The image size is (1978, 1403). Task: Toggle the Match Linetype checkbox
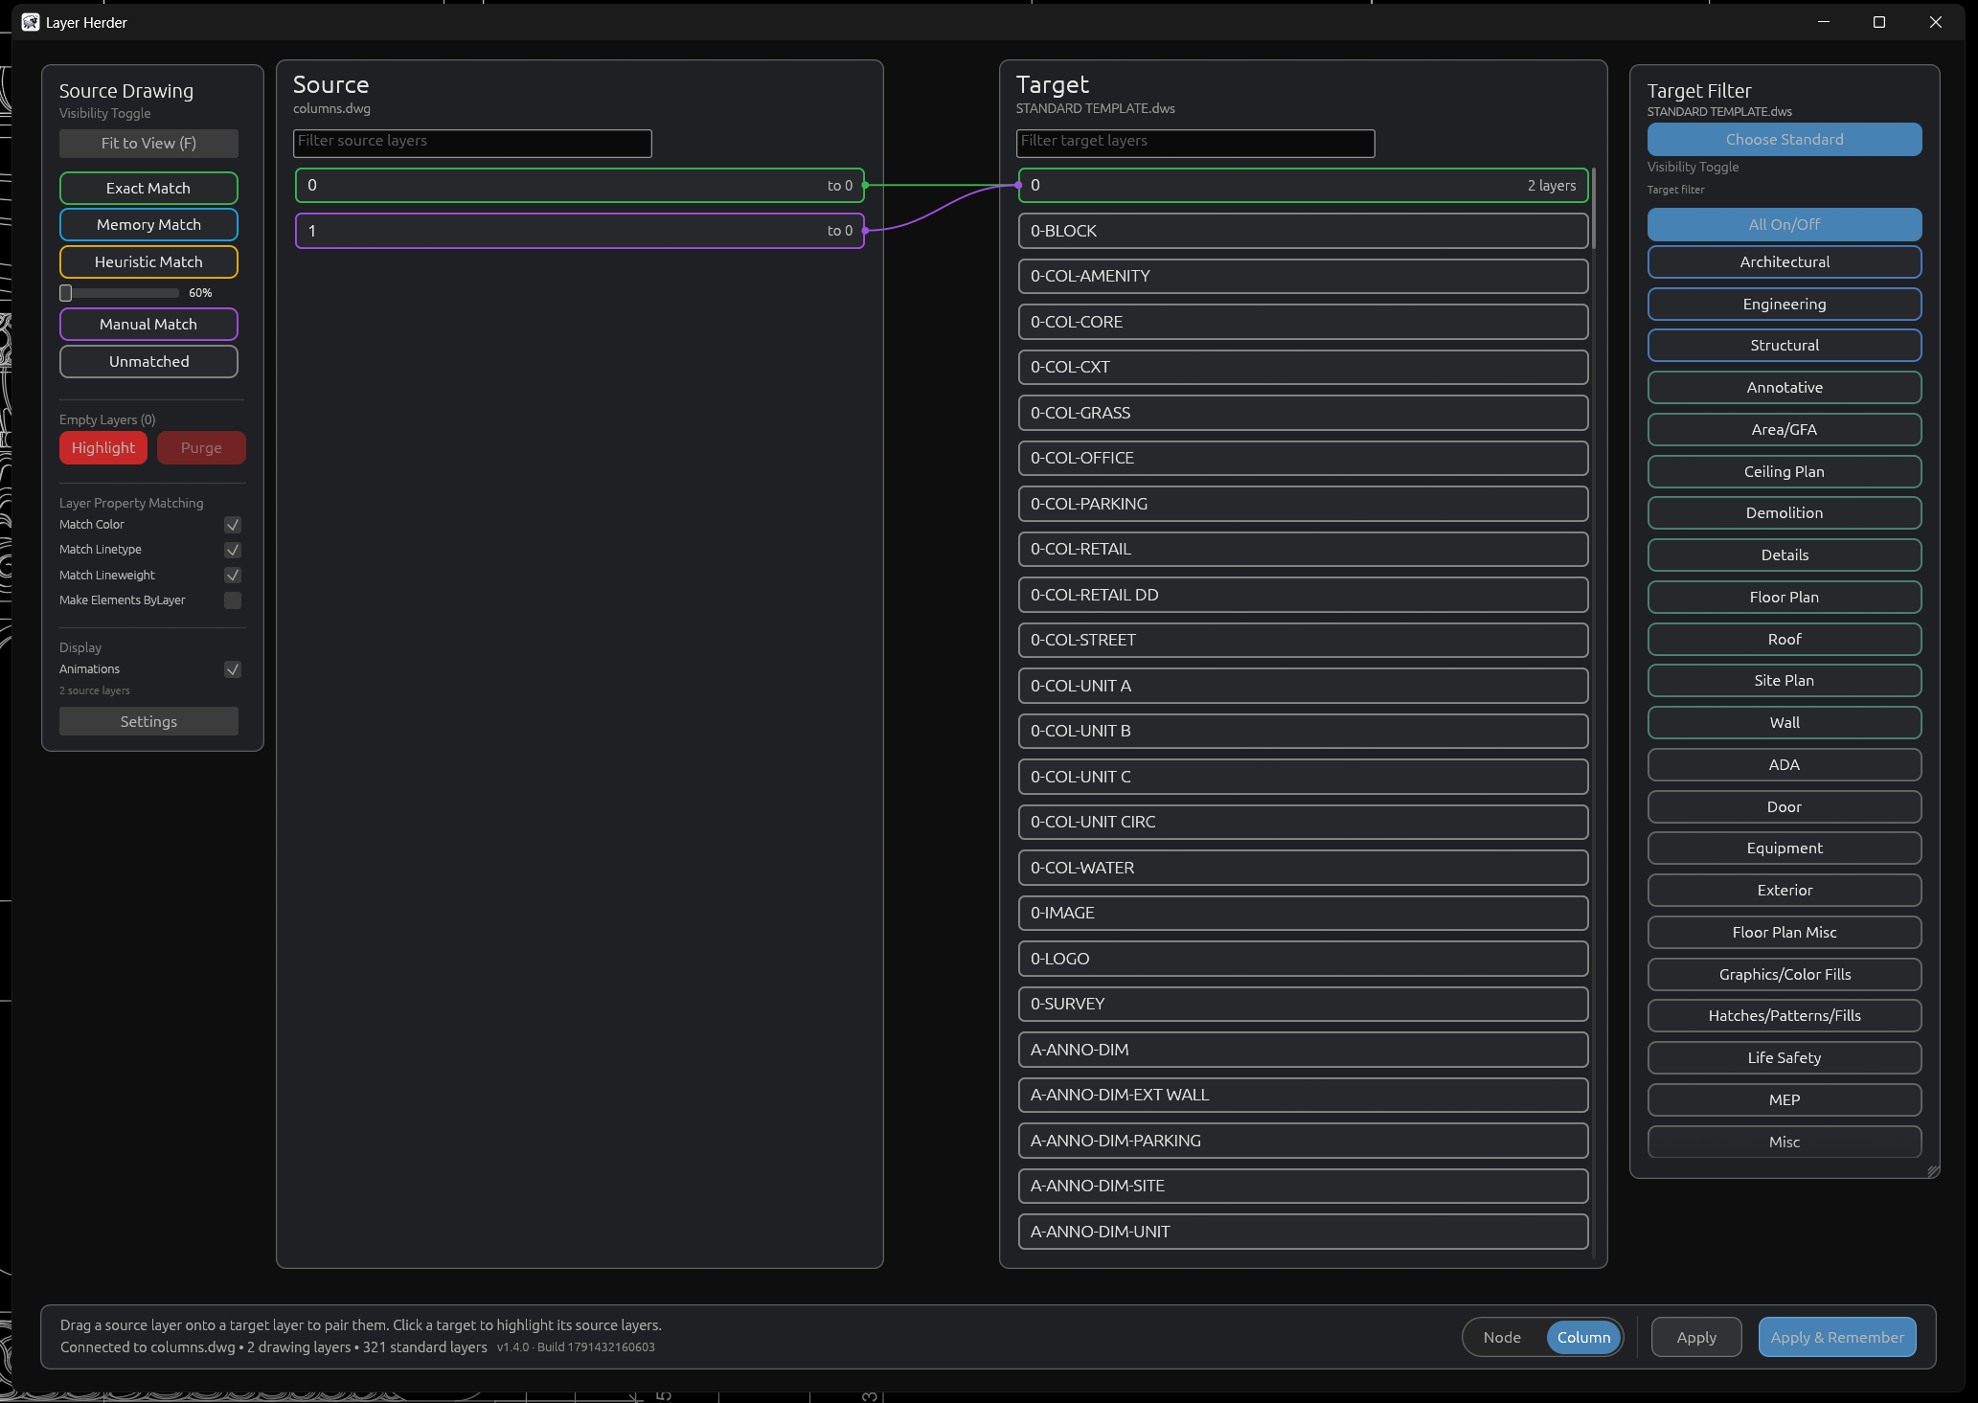[233, 550]
